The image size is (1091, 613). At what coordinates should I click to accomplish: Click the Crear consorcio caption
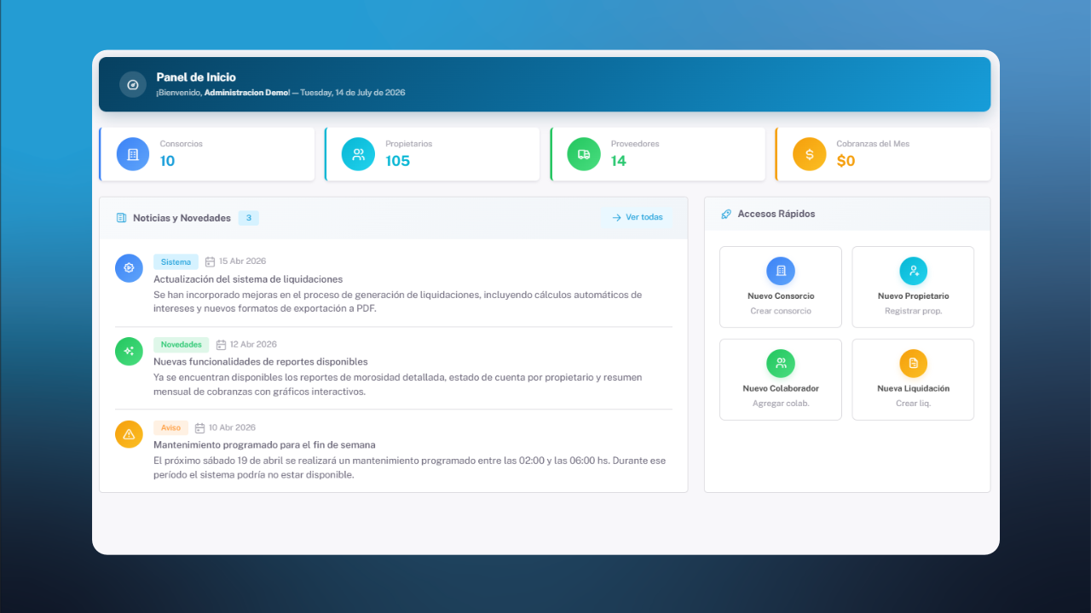click(x=781, y=311)
